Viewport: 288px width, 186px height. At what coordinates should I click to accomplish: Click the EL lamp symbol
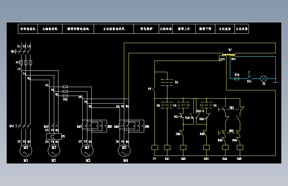pos(263,79)
